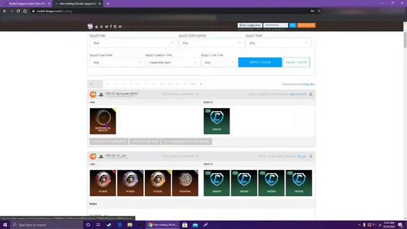Switch to the Rocket League Insider tab
Screen dimensions: 407x229
26,4
